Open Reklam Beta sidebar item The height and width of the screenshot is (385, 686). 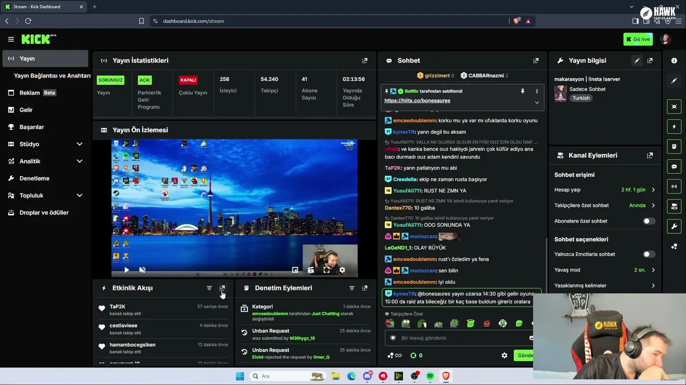pos(45,93)
